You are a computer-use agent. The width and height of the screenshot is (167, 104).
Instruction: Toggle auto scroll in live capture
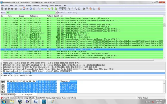pos(64,9)
